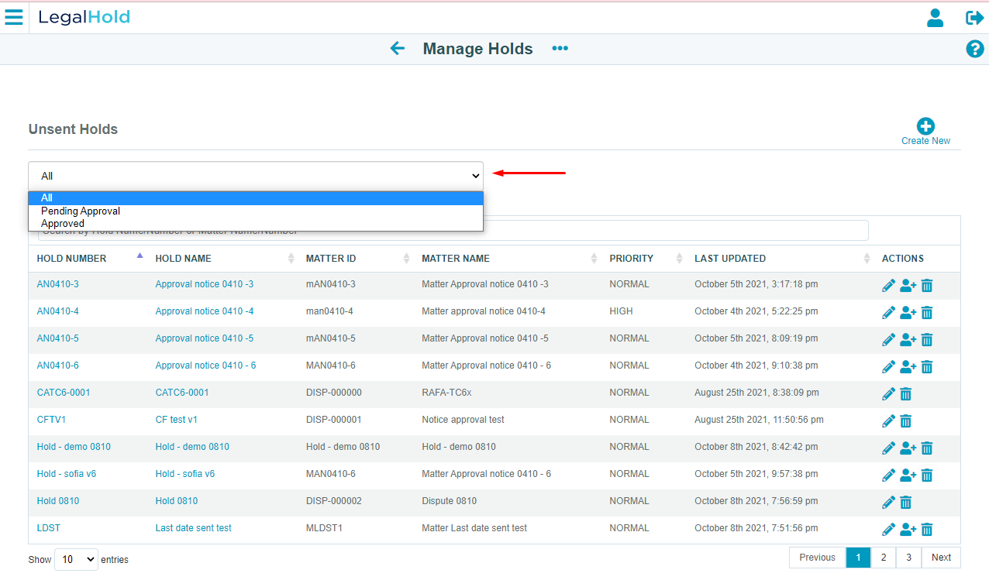This screenshot has width=989, height=587.
Task: Go back with the left arrow
Action: [398, 49]
